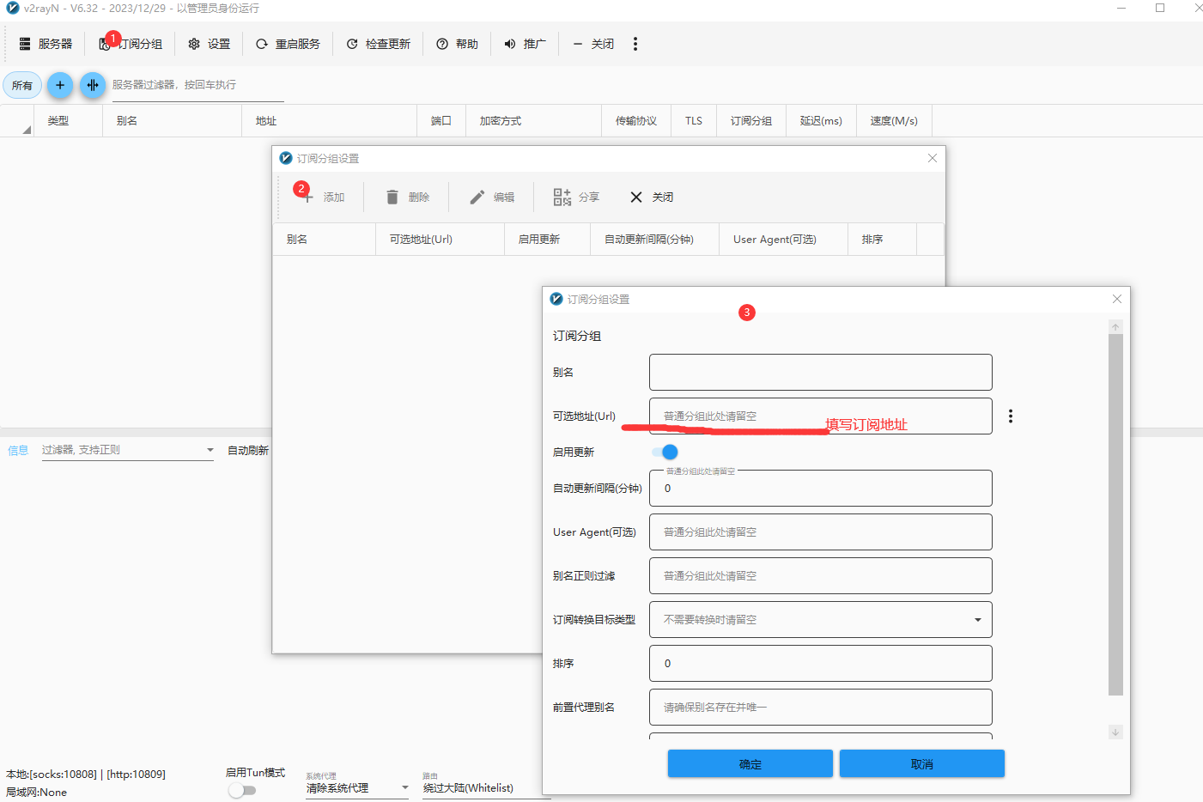Sort server list by 加密方式 column
1203x802 pixels.
[x=533, y=121]
